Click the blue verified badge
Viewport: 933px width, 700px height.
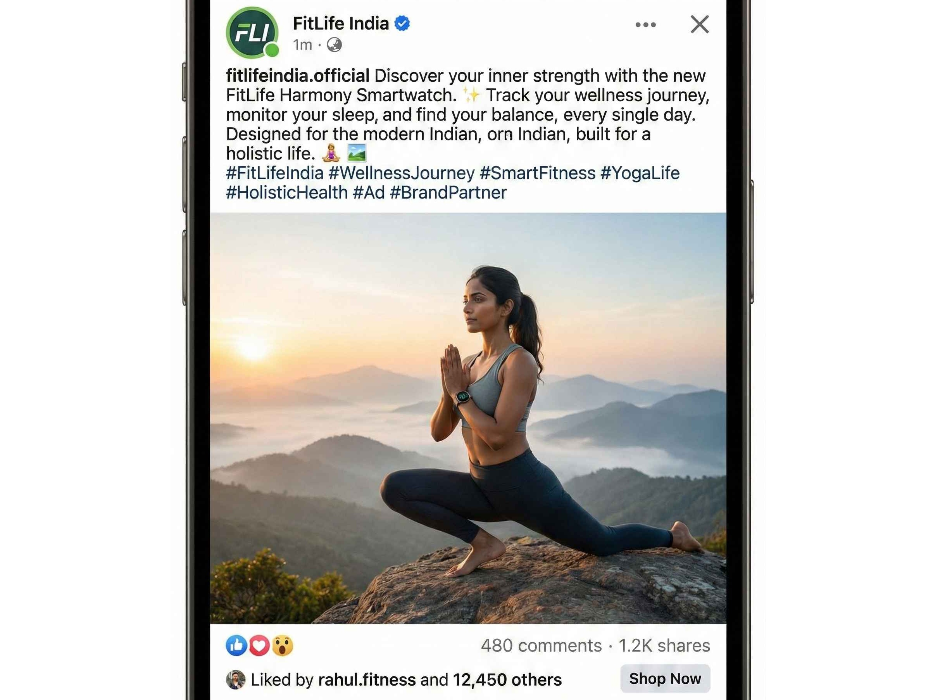(x=402, y=23)
